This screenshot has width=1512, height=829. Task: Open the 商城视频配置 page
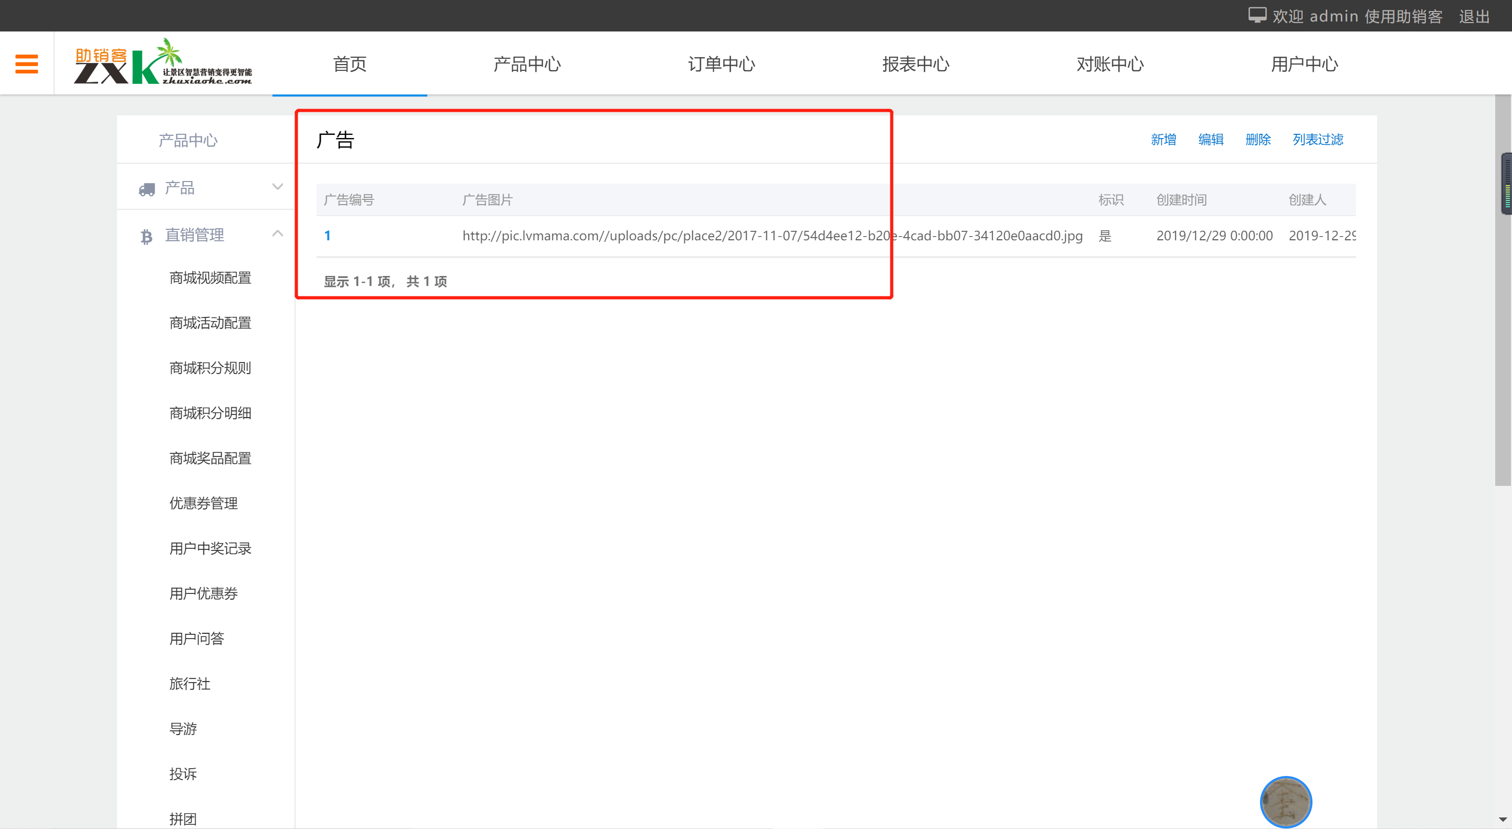tap(209, 278)
